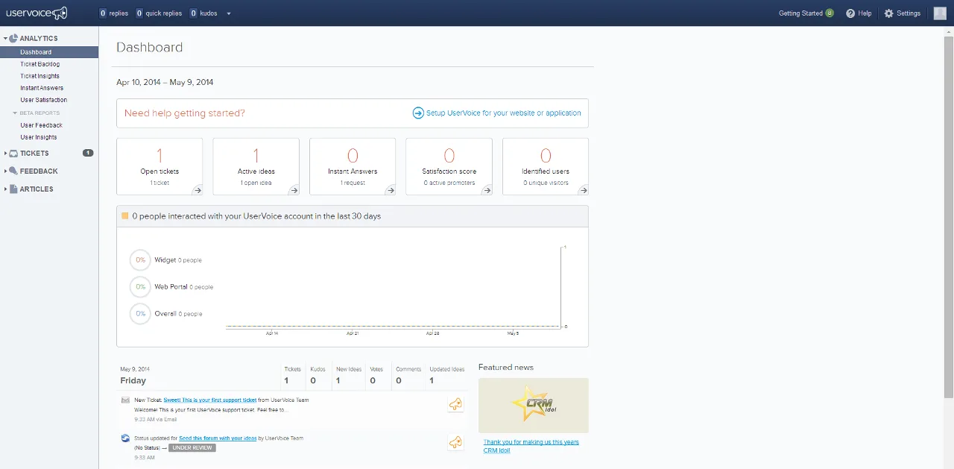
Task: Open the Settings gear icon
Action: (888, 13)
